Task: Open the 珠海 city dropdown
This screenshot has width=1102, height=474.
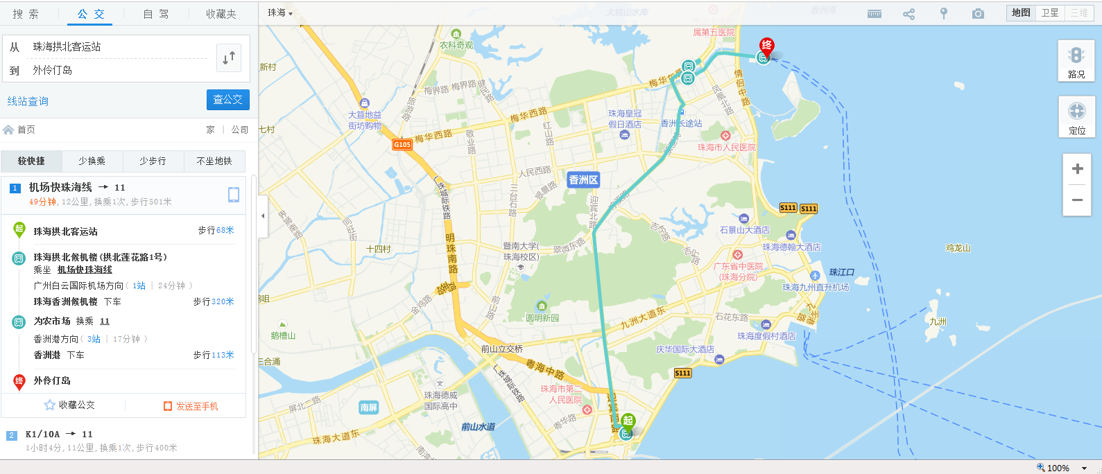Action: coord(280,13)
